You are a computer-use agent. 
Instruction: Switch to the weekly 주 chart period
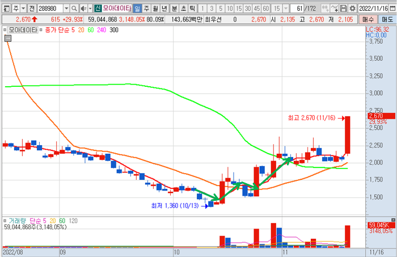(146, 9)
